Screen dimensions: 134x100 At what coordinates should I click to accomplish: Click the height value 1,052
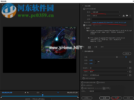pyautogui.click(x=91, y=63)
